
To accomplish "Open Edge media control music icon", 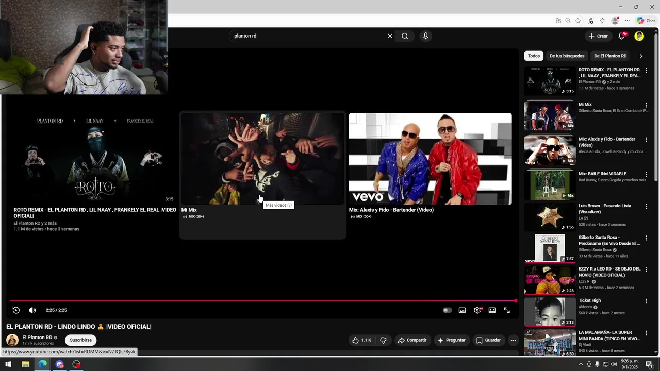I will pos(590,21).
